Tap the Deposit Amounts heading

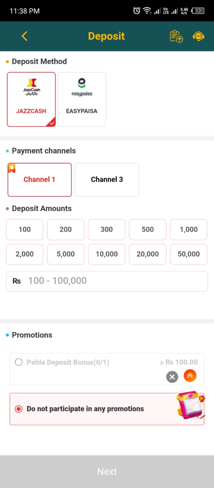click(x=41, y=209)
